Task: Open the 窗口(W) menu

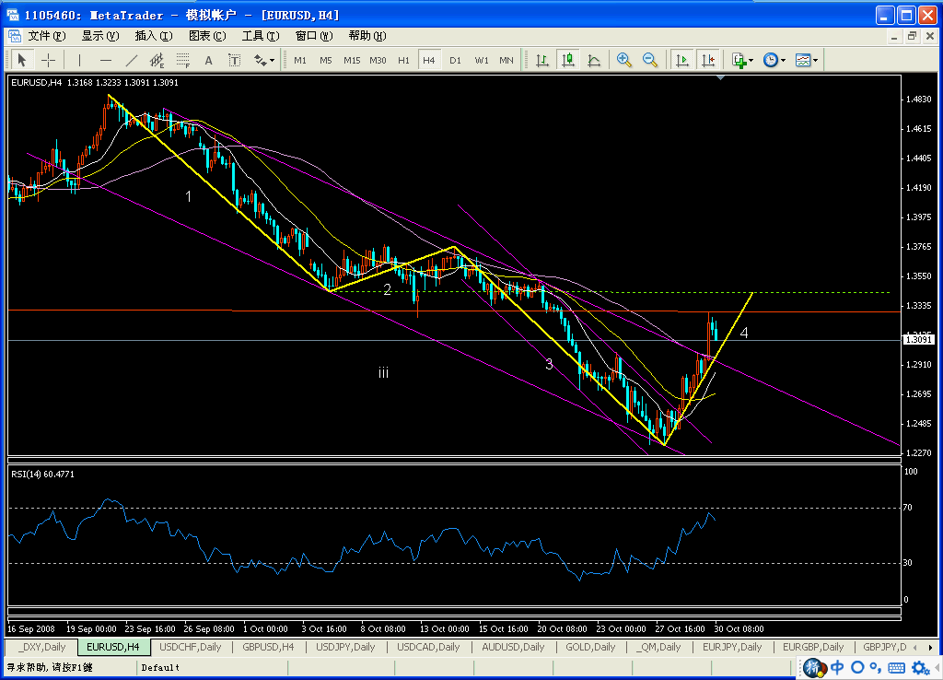Action: (x=314, y=36)
